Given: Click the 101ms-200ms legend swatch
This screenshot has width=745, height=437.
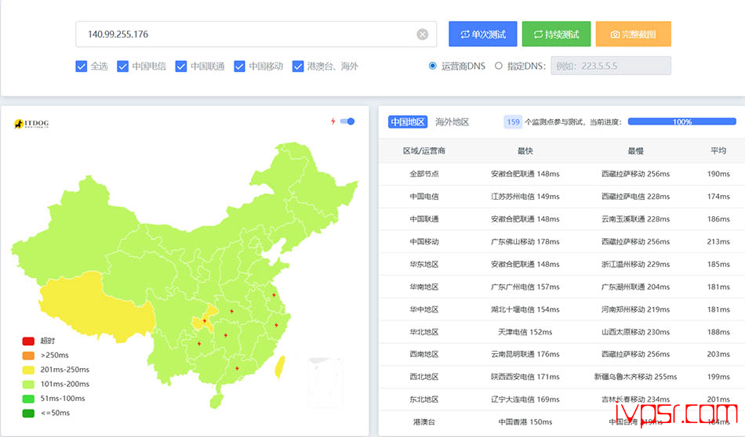Looking at the screenshot, I should click(28, 385).
